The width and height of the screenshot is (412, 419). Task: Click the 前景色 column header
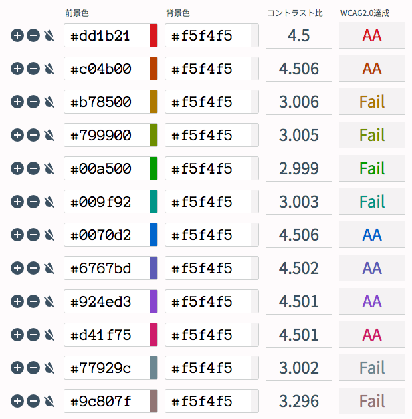click(x=77, y=13)
